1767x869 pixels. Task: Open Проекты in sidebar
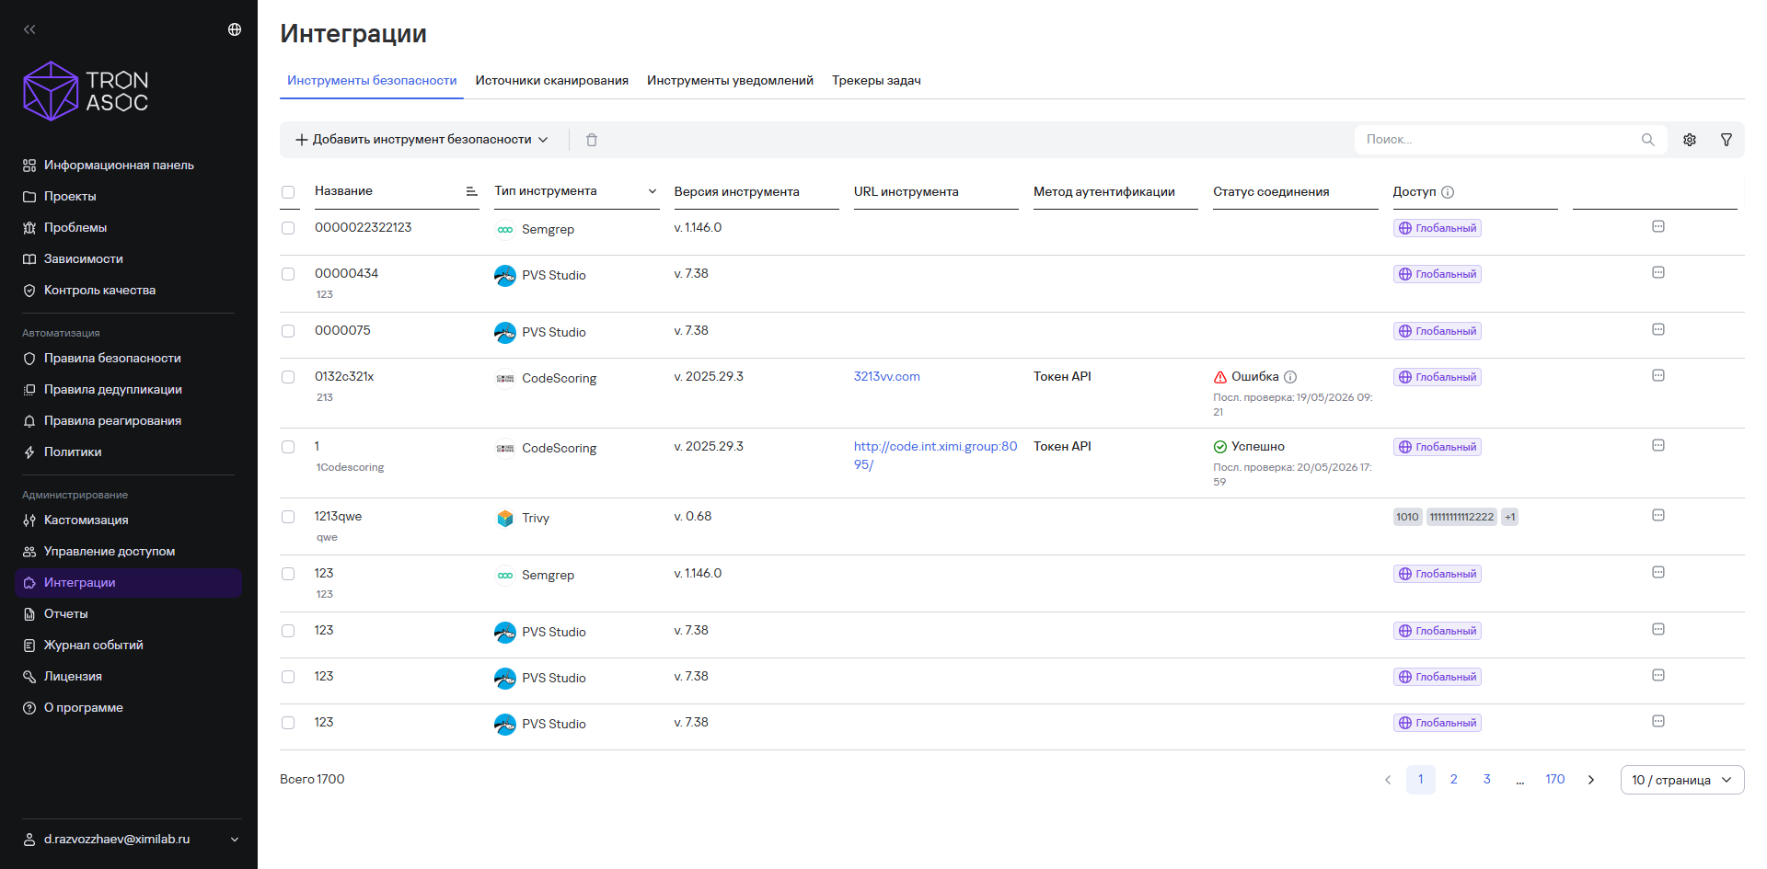(70, 197)
